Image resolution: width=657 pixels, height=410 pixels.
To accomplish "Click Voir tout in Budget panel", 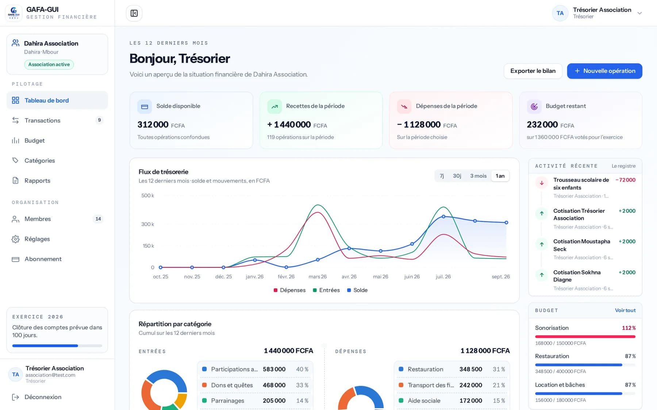I will click(x=625, y=311).
